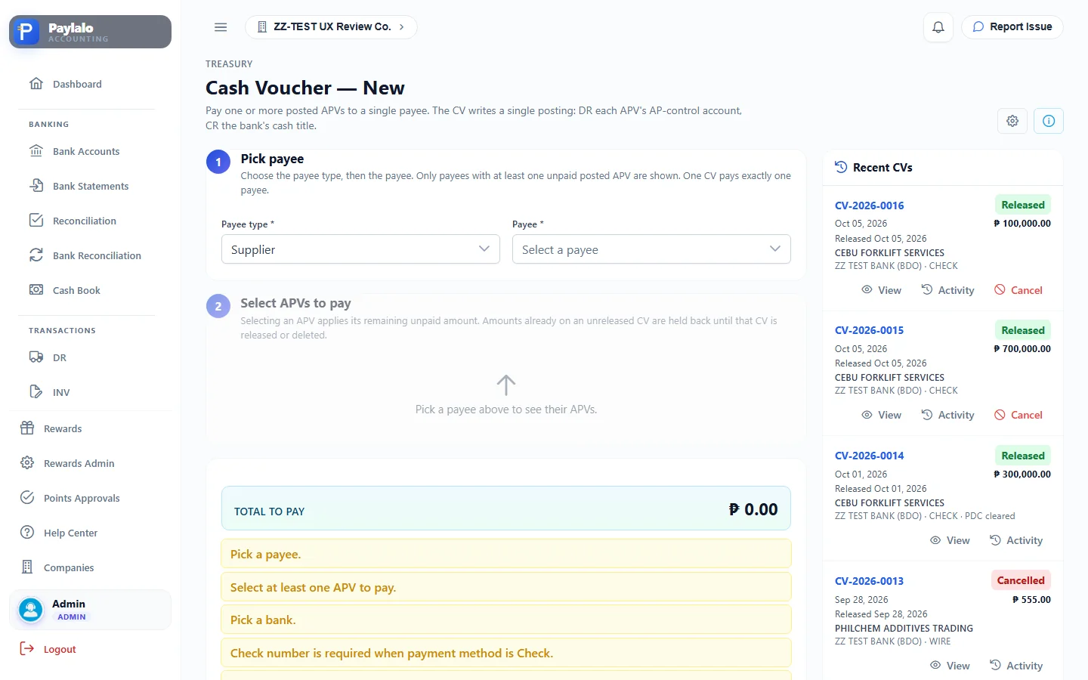Click the Admin user avatar
This screenshot has height=680, width=1088.
click(31, 610)
